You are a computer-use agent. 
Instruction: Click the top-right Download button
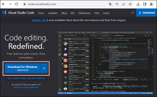[147, 12]
